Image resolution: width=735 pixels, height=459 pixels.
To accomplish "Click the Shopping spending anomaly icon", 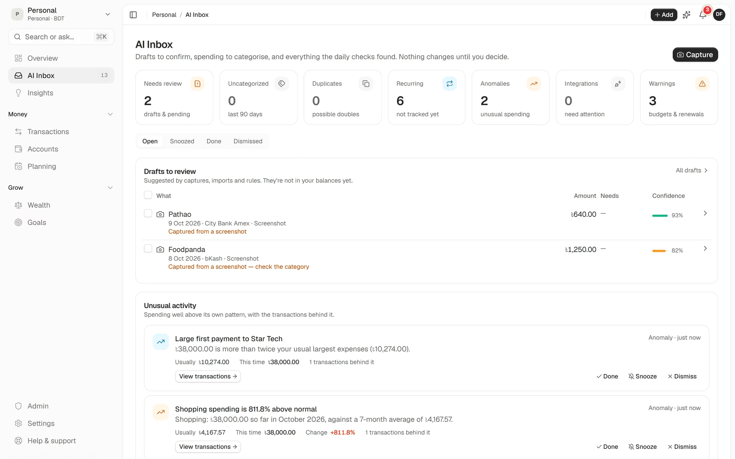I will click(161, 412).
